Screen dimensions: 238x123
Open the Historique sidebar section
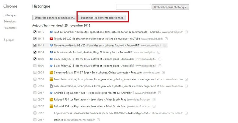pos(9,15)
